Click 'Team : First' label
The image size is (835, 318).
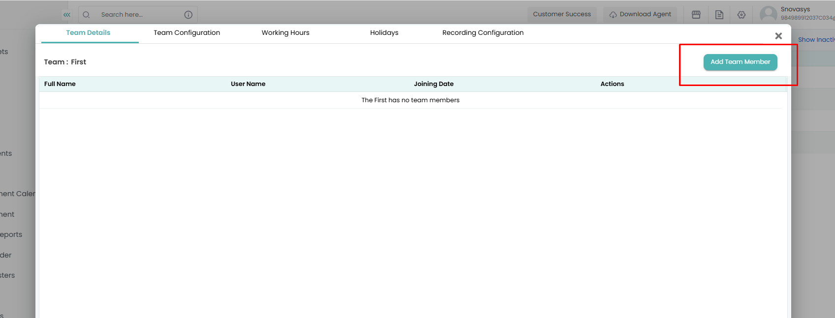point(65,62)
